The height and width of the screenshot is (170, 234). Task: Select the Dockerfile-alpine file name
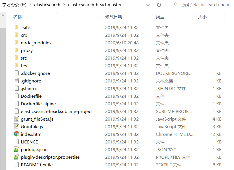pyautogui.click(x=38, y=104)
